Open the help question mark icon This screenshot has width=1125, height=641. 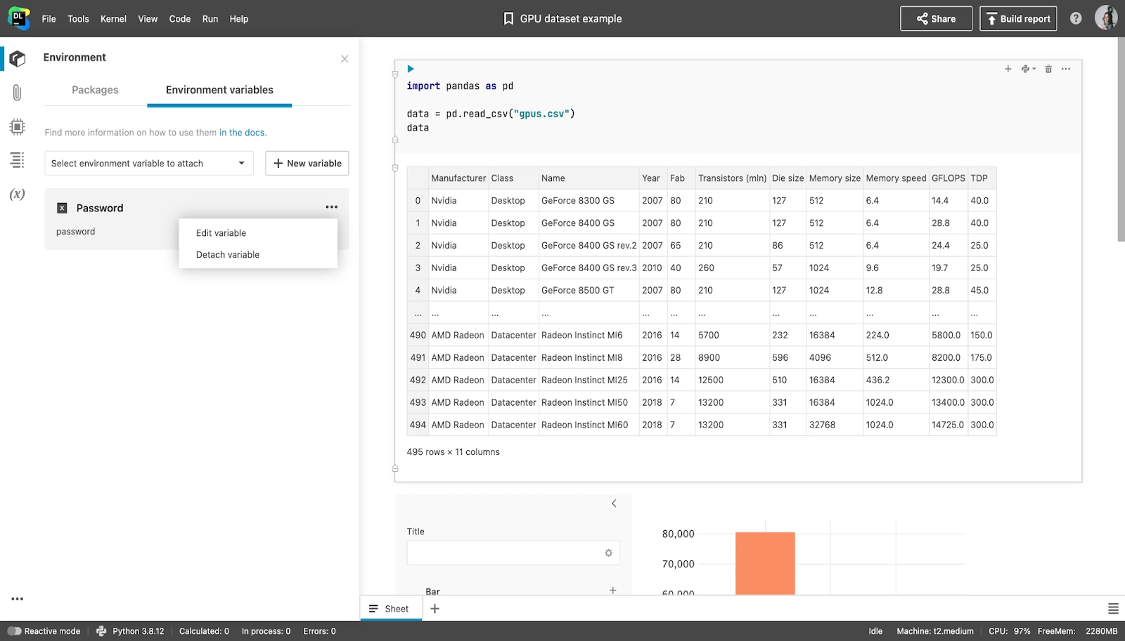[1076, 19]
